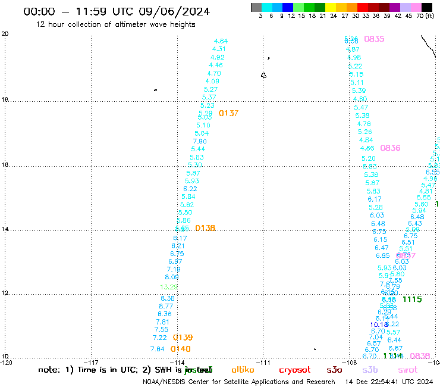Click the wave height value 4.76

click(364, 124)
